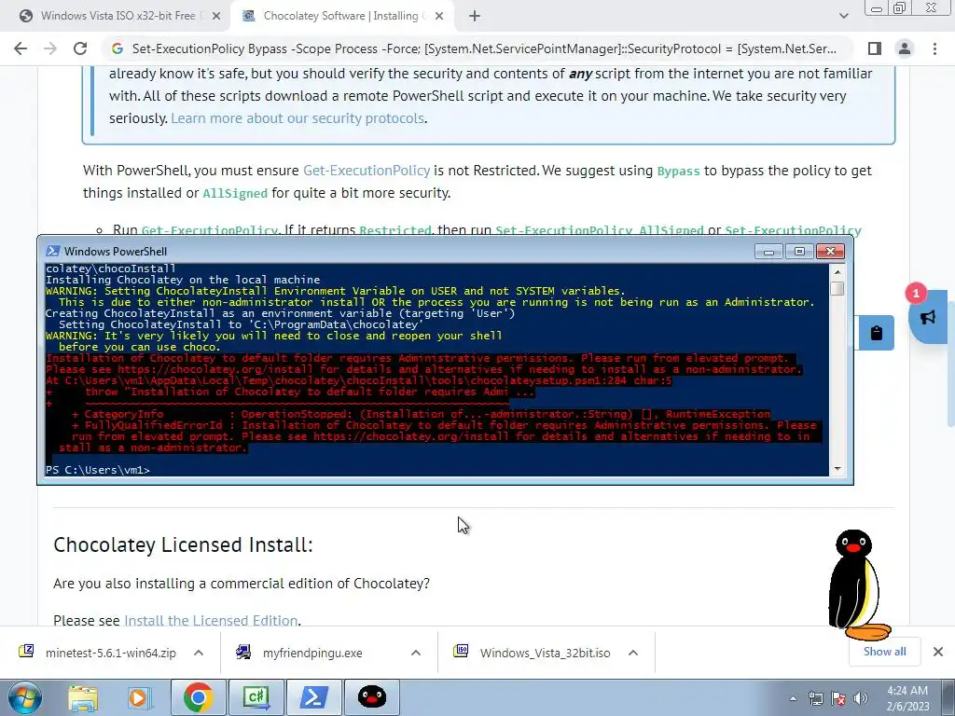This screenshot has width=955, height=716.
Task: Open the volume speaker icon
Action: (x=861, y=698)
